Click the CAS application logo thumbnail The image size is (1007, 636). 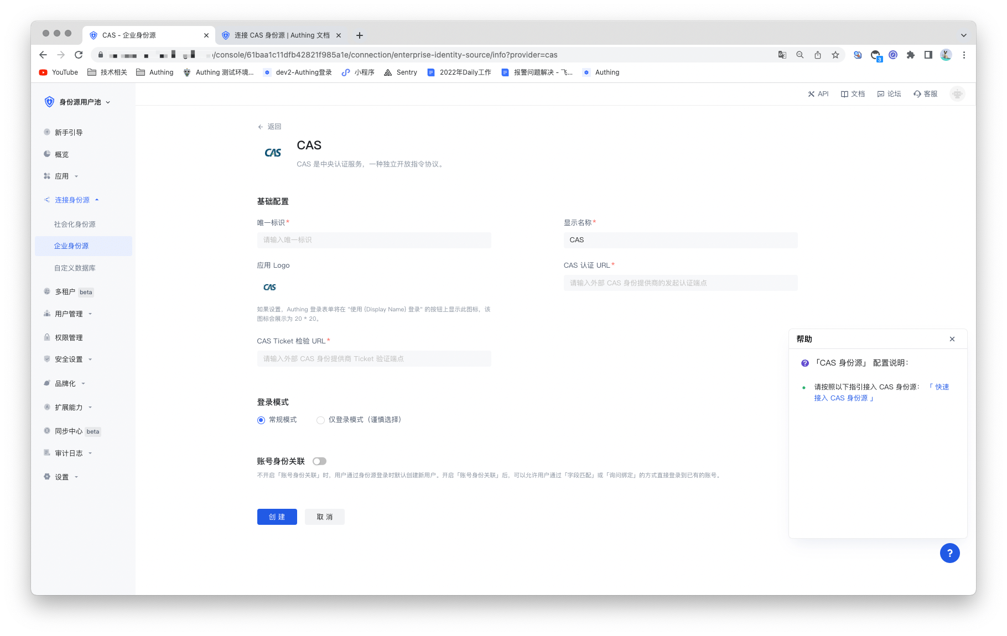point(269,287)
